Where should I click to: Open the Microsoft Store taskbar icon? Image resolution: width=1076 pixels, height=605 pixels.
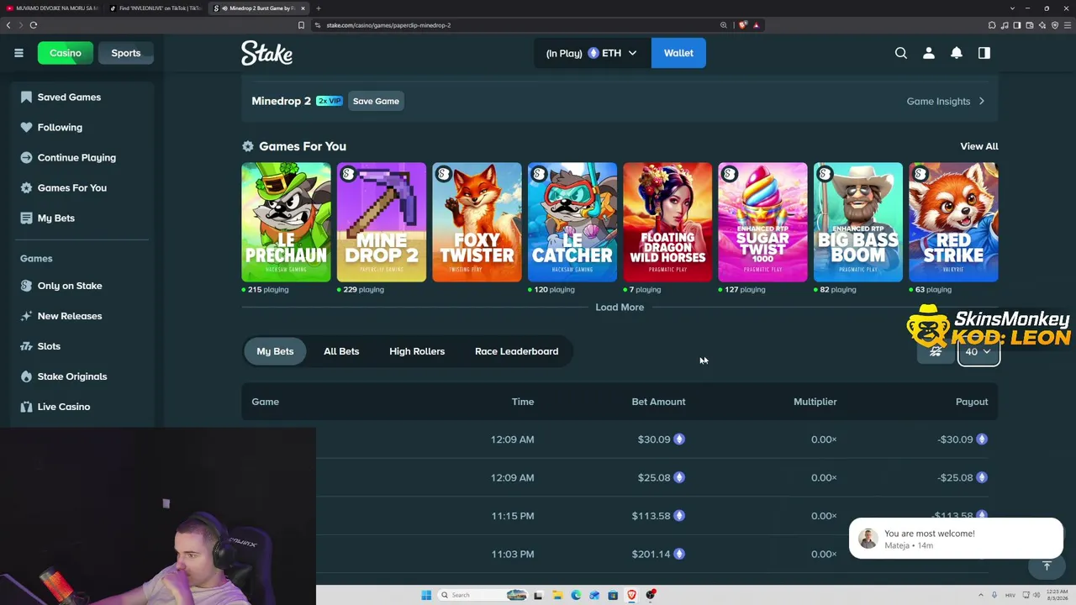613,595
